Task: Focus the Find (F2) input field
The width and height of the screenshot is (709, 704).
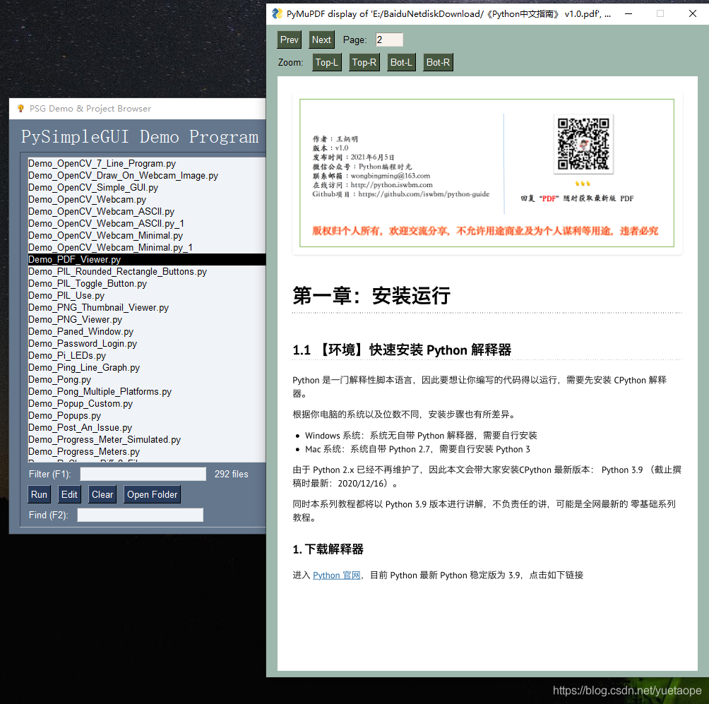Action: [x=140, y=515]
